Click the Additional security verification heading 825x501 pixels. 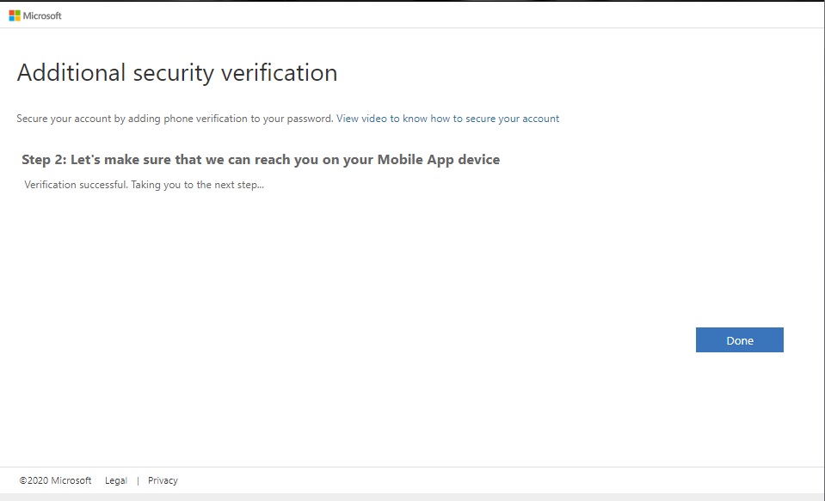[177, 73]
